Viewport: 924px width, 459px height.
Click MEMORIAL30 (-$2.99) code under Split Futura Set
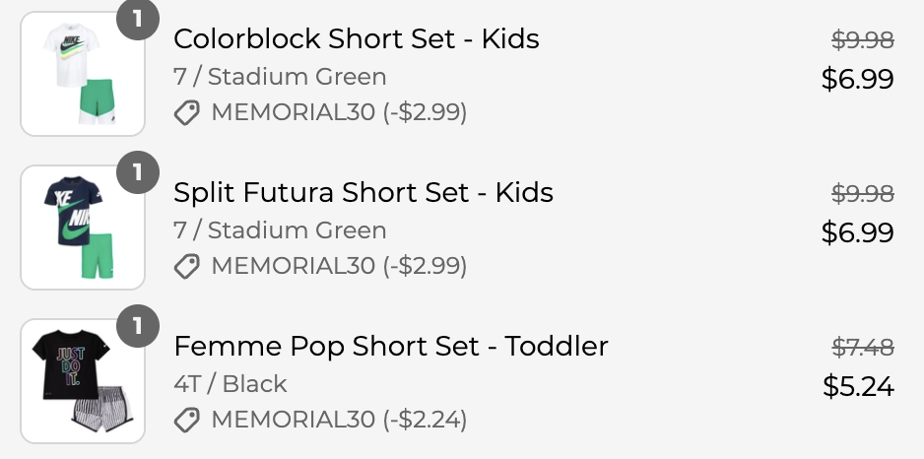click(339, 267)
